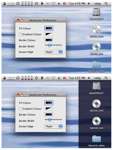This screenshot has height=150, width=113.
Task: Click the eject icon in lower screenshot menu bar
Action: pyautogui.click(x=59, y=78)
